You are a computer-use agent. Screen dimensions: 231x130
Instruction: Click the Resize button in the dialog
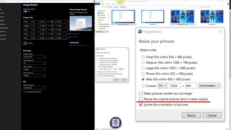click(191, 115)
